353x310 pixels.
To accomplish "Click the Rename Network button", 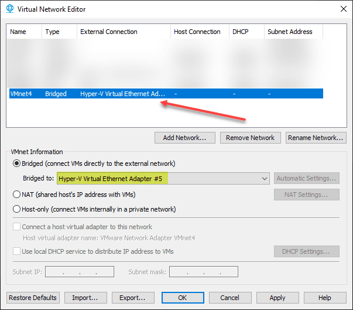I will pos(316,138).
